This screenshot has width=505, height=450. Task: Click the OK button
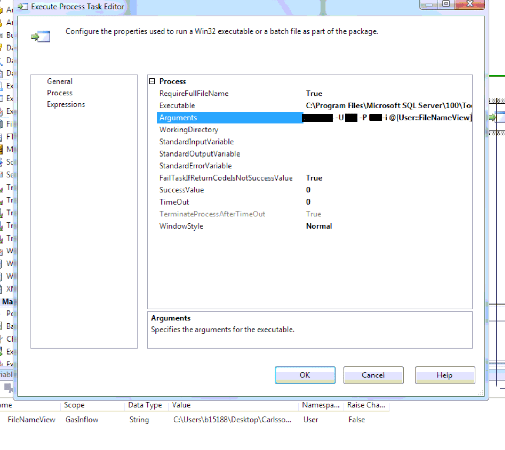pos(305,375)
